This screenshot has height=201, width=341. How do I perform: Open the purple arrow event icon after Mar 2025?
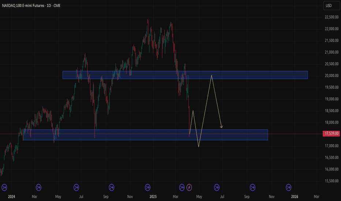point(182,187)
